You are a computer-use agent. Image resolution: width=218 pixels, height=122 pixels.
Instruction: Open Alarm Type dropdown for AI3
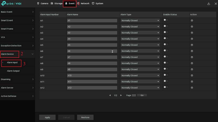pyautogui.click(x=140, y=33)
